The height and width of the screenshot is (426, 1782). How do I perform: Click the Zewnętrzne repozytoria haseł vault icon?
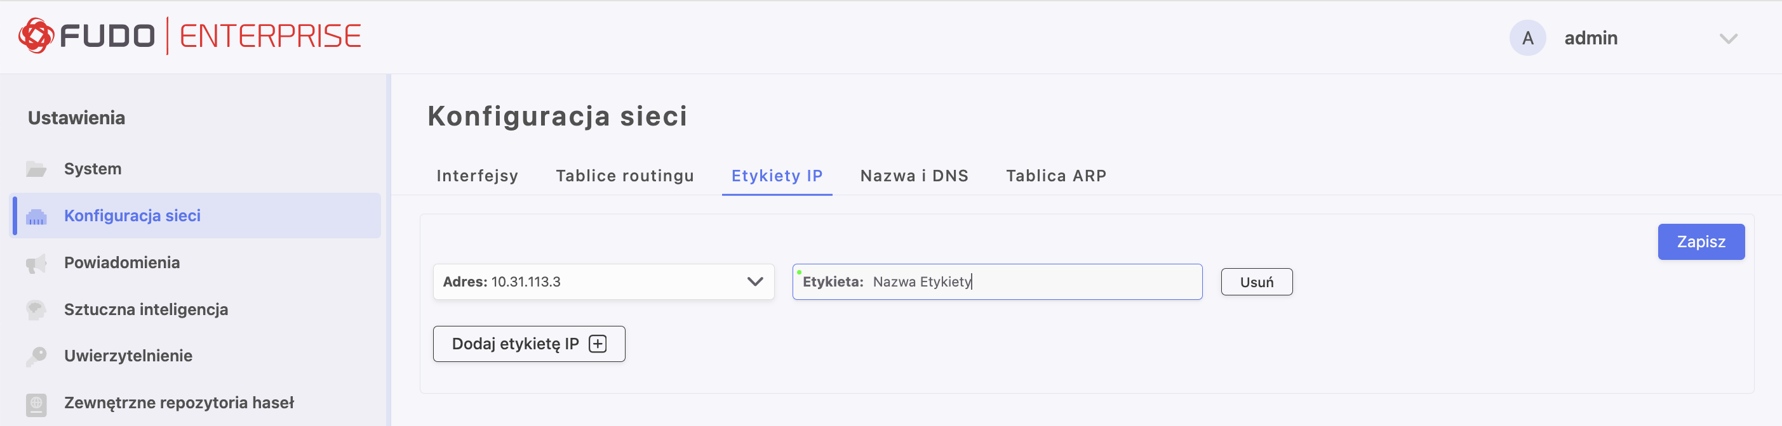pos(36,404)
